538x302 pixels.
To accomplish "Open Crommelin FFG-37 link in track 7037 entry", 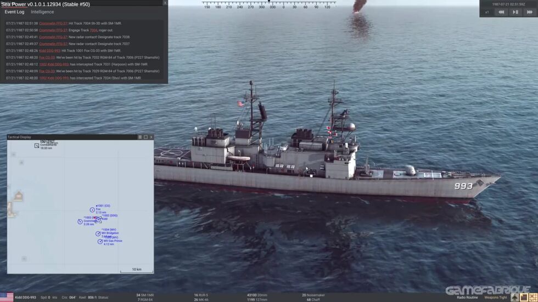I will pyautogui.click(x=53, y=44).
